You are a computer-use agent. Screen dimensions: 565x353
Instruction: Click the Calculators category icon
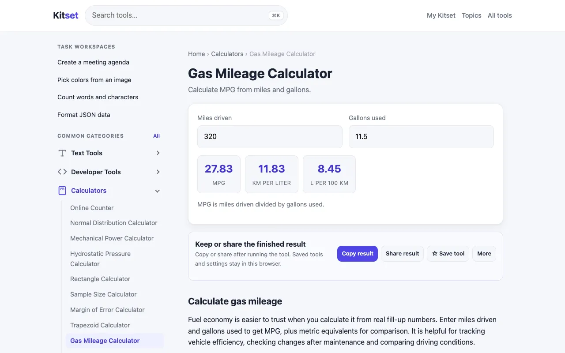(62, 191)
